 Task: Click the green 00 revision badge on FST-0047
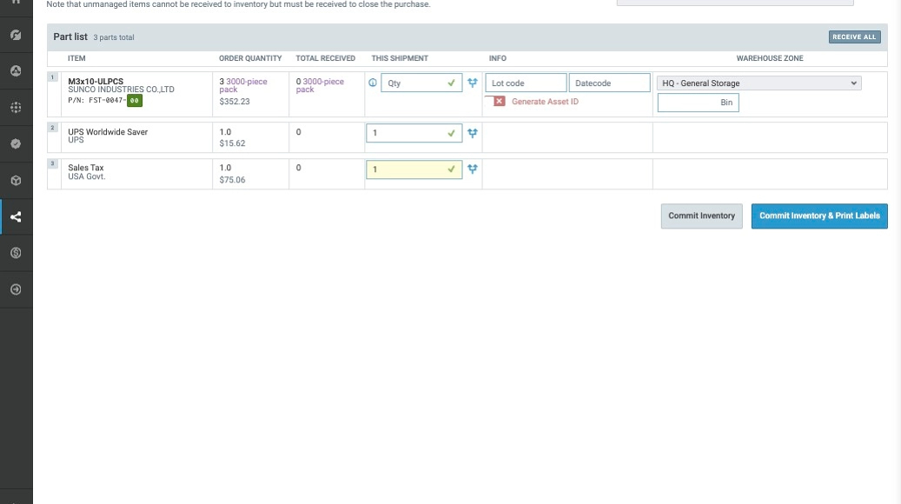coord(134,101)
